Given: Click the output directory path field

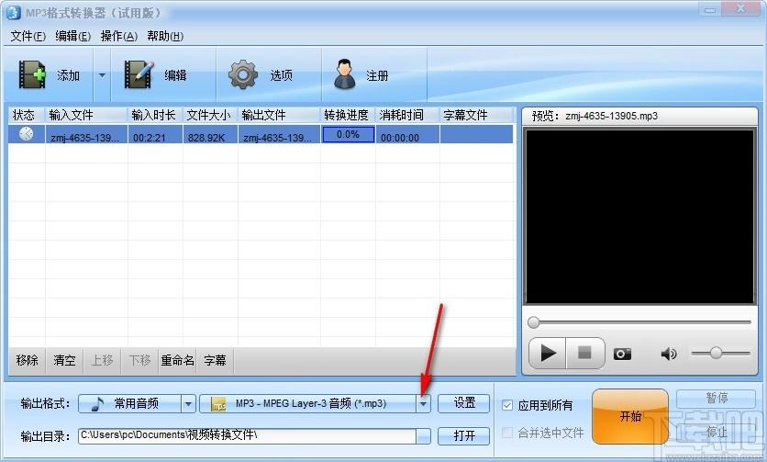Looking at the screenshot, I should [x=247, y=435].
